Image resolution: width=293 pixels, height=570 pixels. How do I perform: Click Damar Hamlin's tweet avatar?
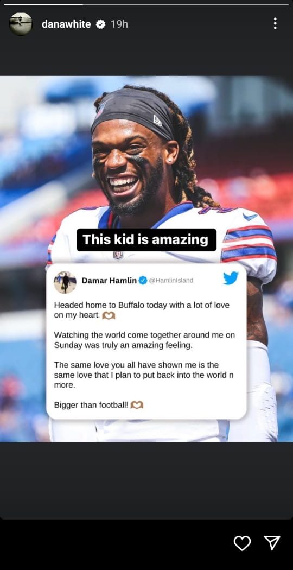pos(65,282)
